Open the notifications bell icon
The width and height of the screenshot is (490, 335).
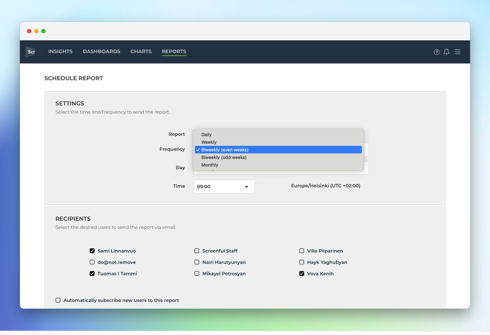pos(446,52)
